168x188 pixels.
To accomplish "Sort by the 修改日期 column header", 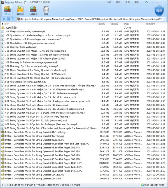I will click(x=151, y=24).
